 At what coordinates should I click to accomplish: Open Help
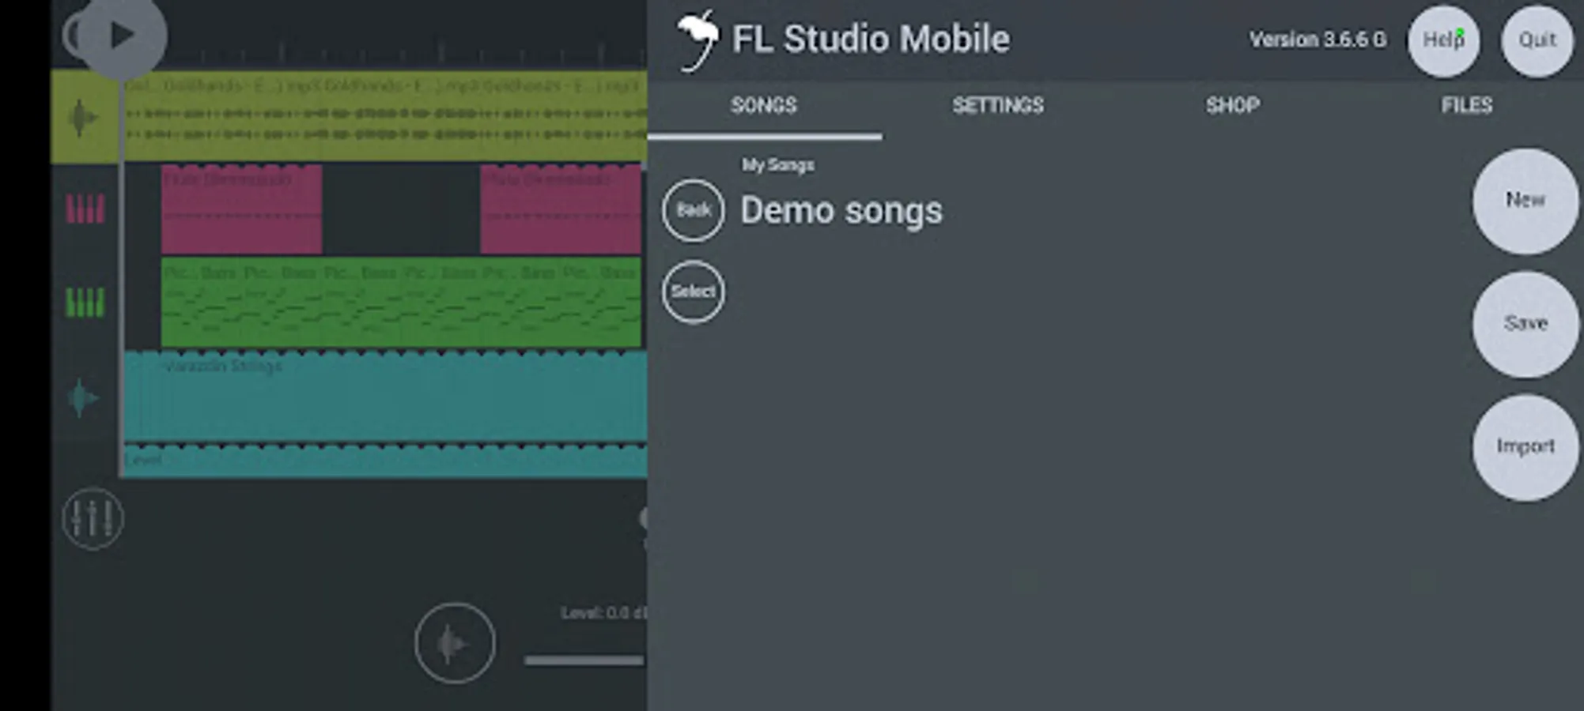tap(1443, 40)
